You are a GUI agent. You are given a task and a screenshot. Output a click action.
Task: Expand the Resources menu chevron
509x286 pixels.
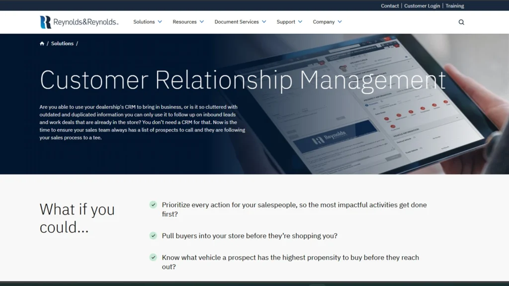pyautogui.click(x=202, y=22)
